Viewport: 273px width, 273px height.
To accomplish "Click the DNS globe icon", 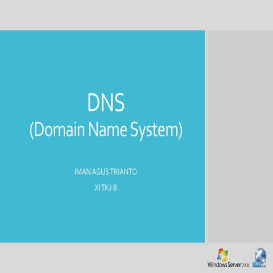I will click(259, 258).
